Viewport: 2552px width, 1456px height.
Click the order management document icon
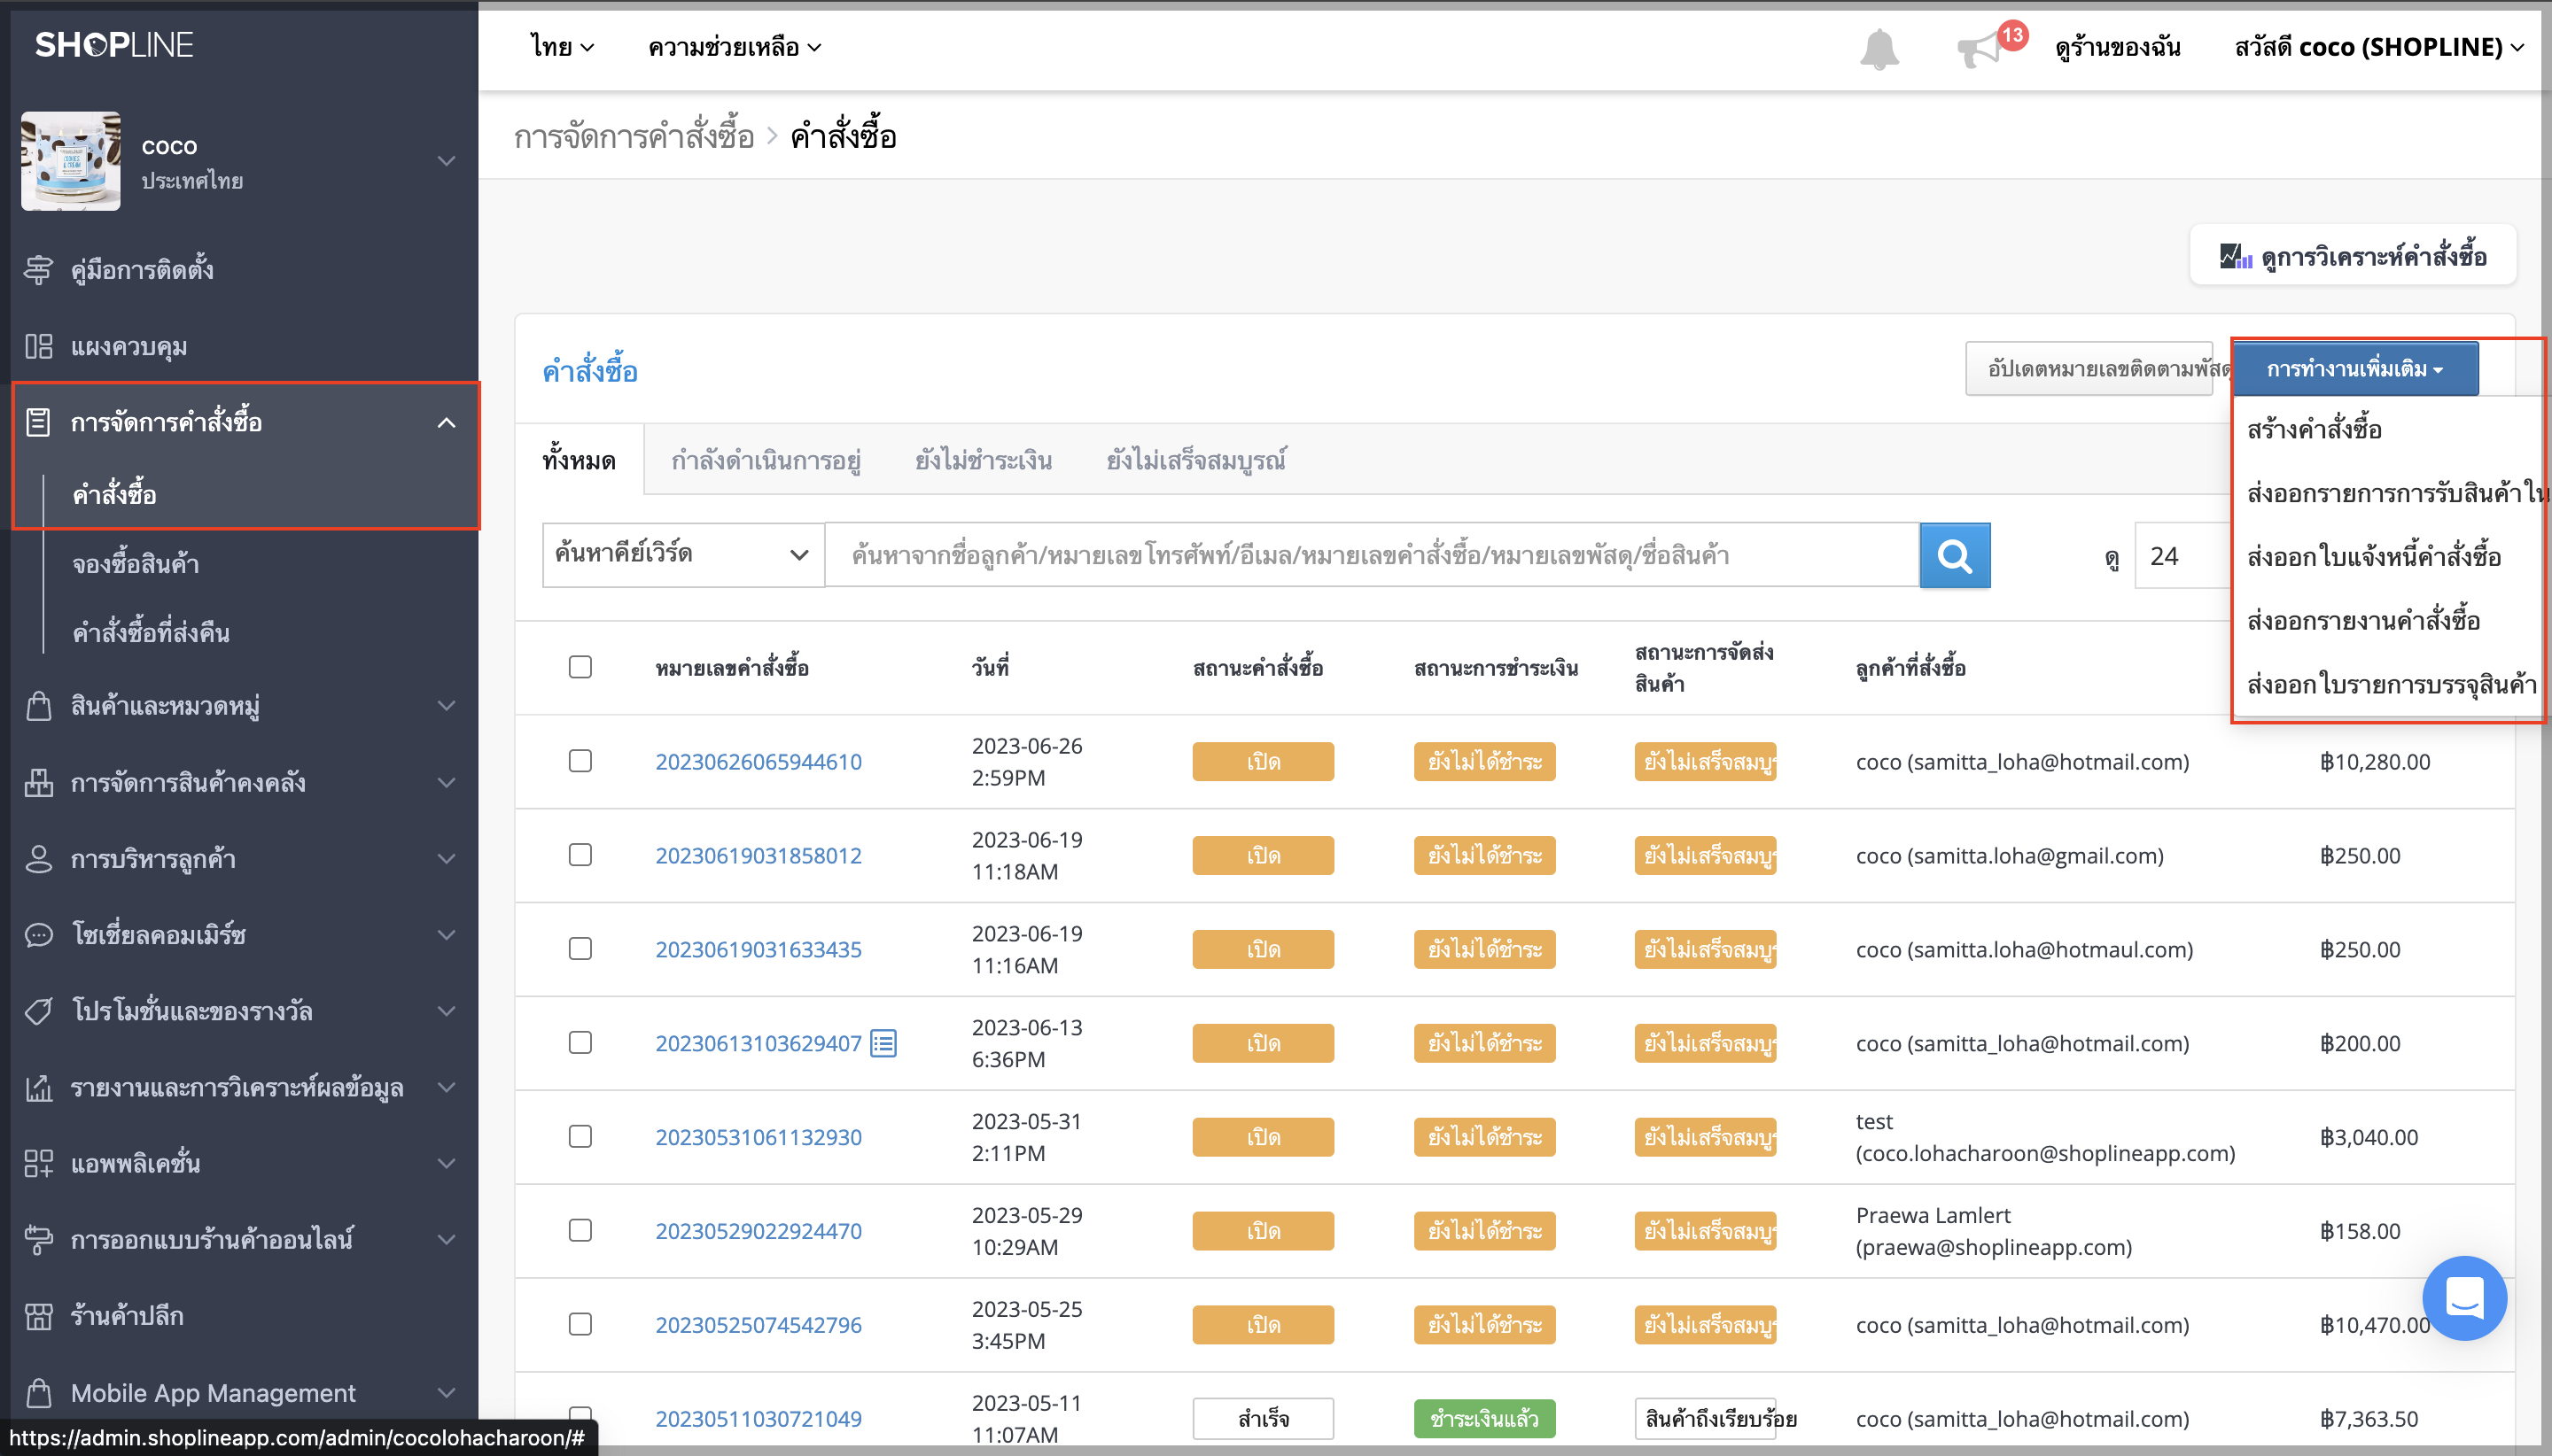(x=38, y=422)
